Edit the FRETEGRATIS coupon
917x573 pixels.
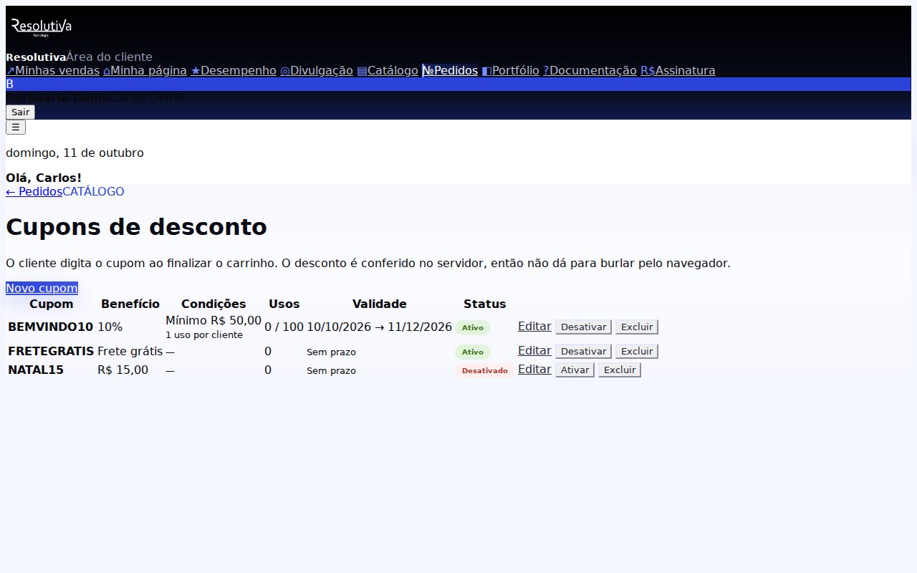[x=534, y=350]
